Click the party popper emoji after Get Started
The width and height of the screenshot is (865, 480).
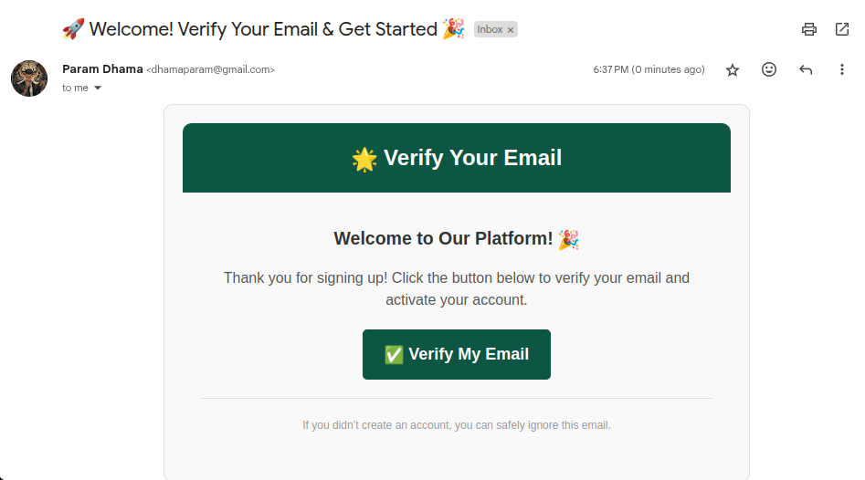[453, 28]
